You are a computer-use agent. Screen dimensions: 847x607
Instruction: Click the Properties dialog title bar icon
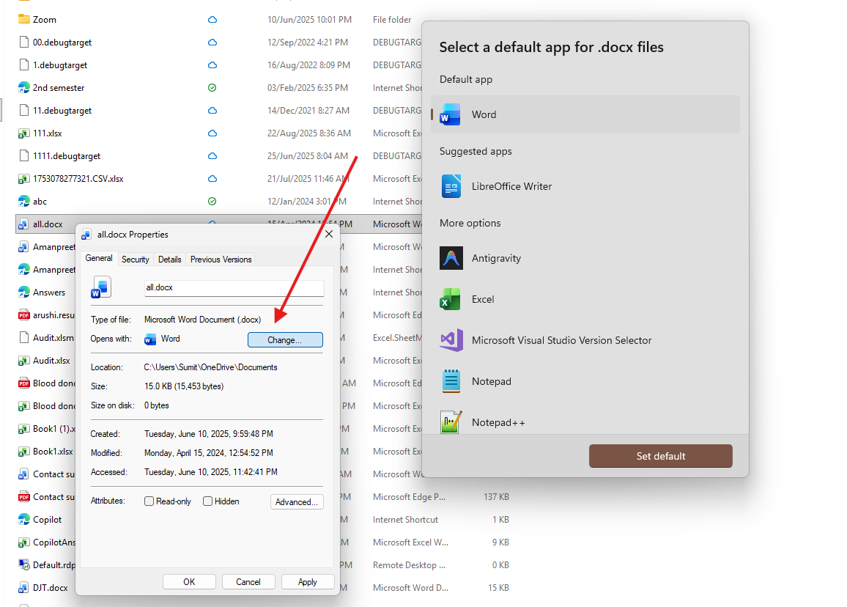(86, 235)
